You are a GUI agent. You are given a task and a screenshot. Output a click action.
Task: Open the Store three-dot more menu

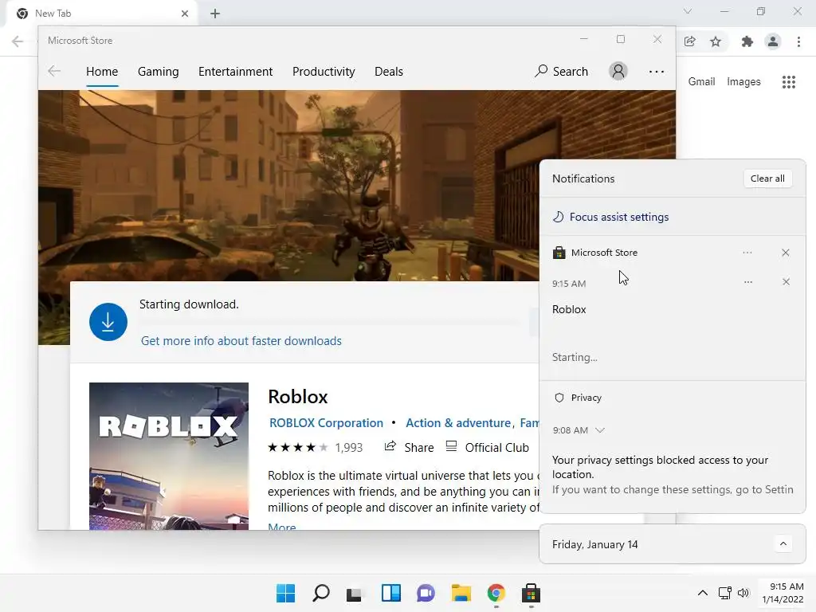pos(657,71)
